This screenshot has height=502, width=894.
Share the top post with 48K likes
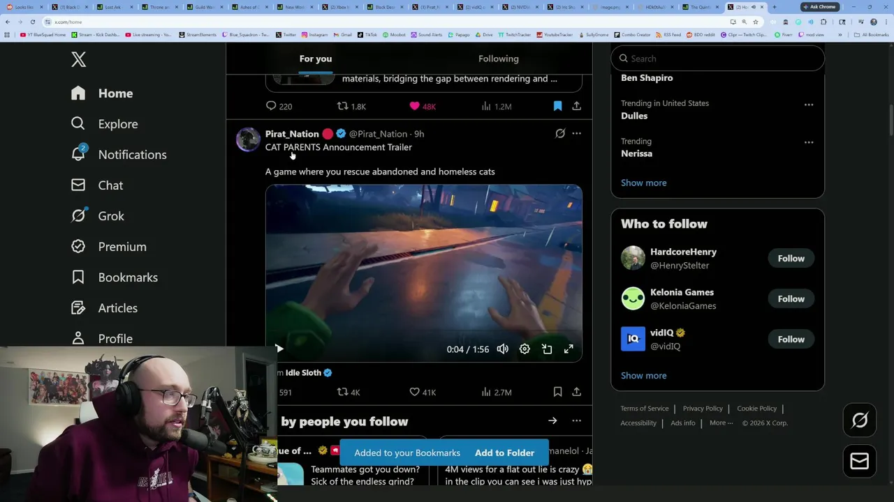tap(576, 106)
